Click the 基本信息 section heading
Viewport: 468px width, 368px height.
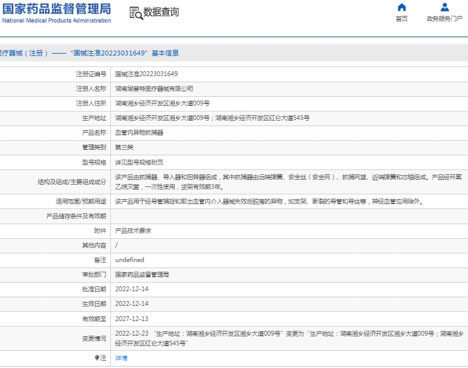[165, 53]
